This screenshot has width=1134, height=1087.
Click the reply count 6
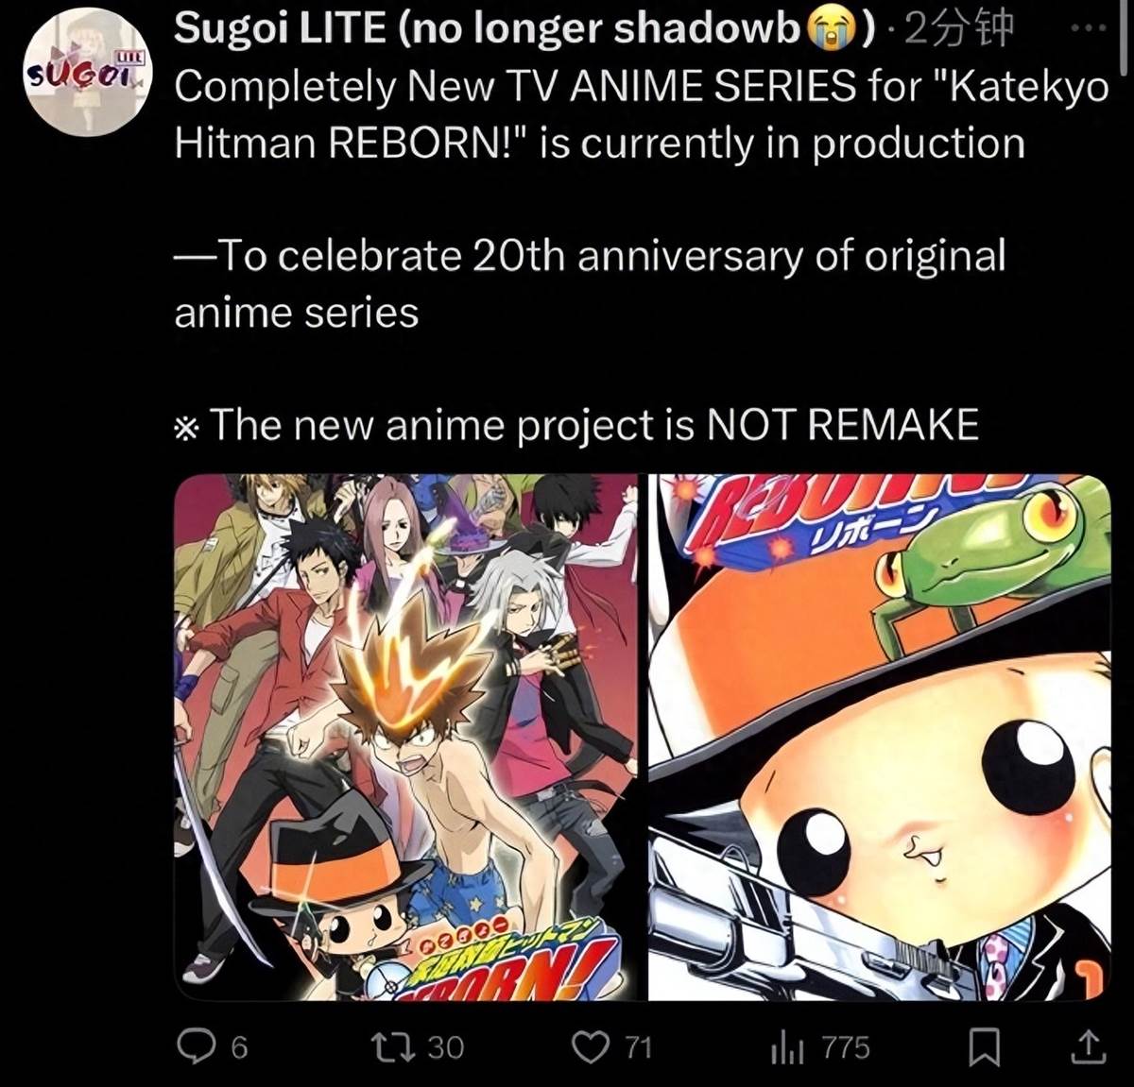click(x=239, y=1047)
